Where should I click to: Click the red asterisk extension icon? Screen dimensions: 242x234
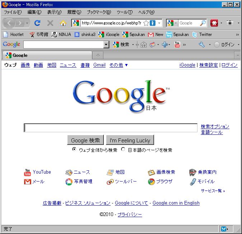click(x=214, y=23)
